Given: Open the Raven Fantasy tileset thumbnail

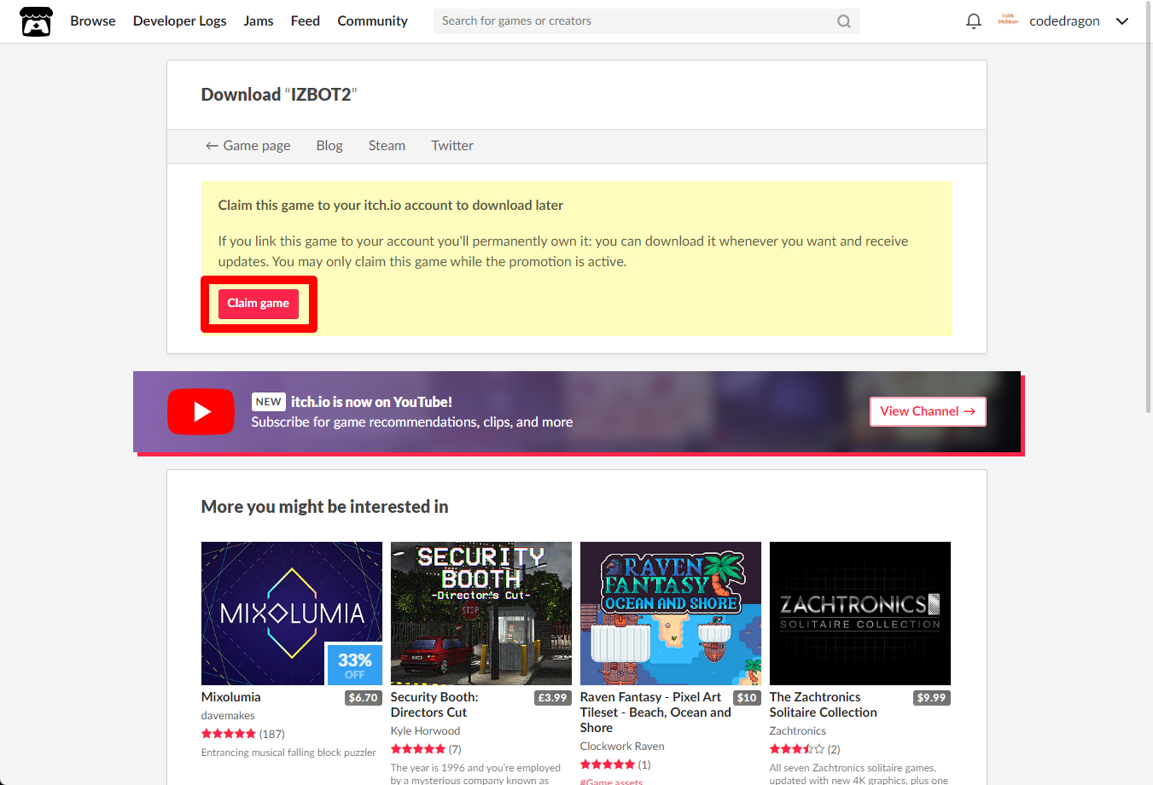Looking at the screenshot, I should click(x=671, y=613).
